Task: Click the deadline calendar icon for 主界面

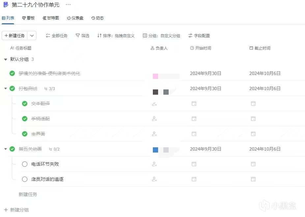Action: click(253, 134)
